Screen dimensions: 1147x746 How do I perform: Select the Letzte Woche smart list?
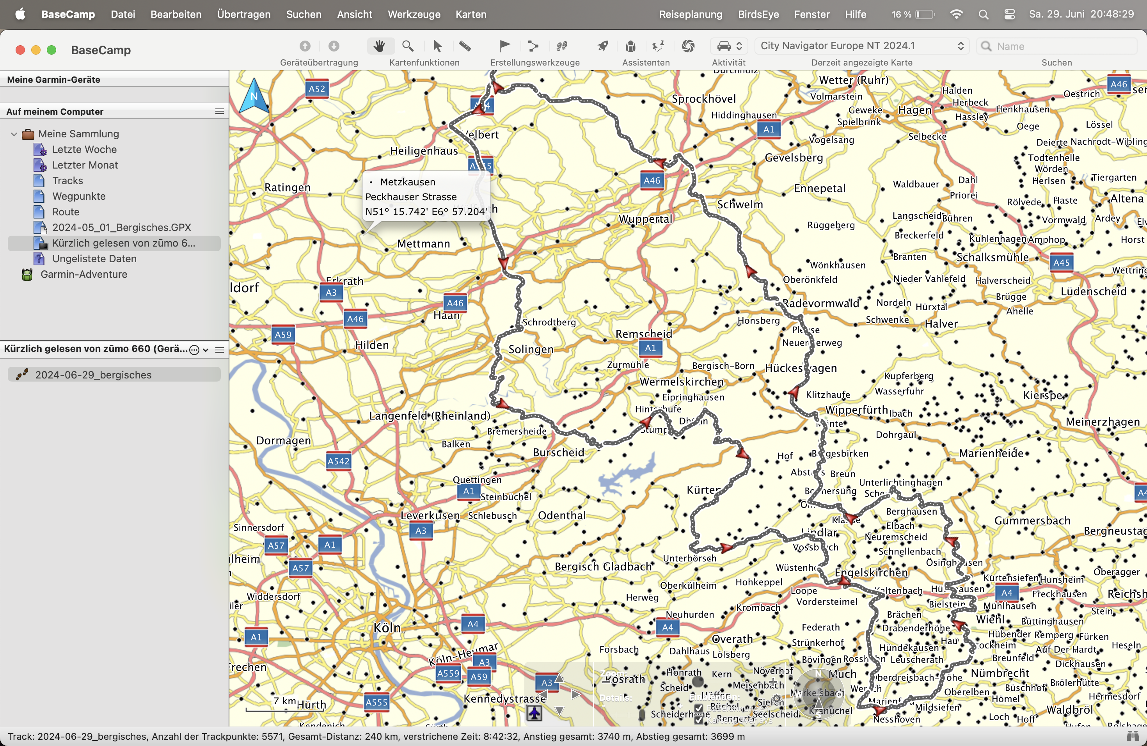(x=84, y=149)
